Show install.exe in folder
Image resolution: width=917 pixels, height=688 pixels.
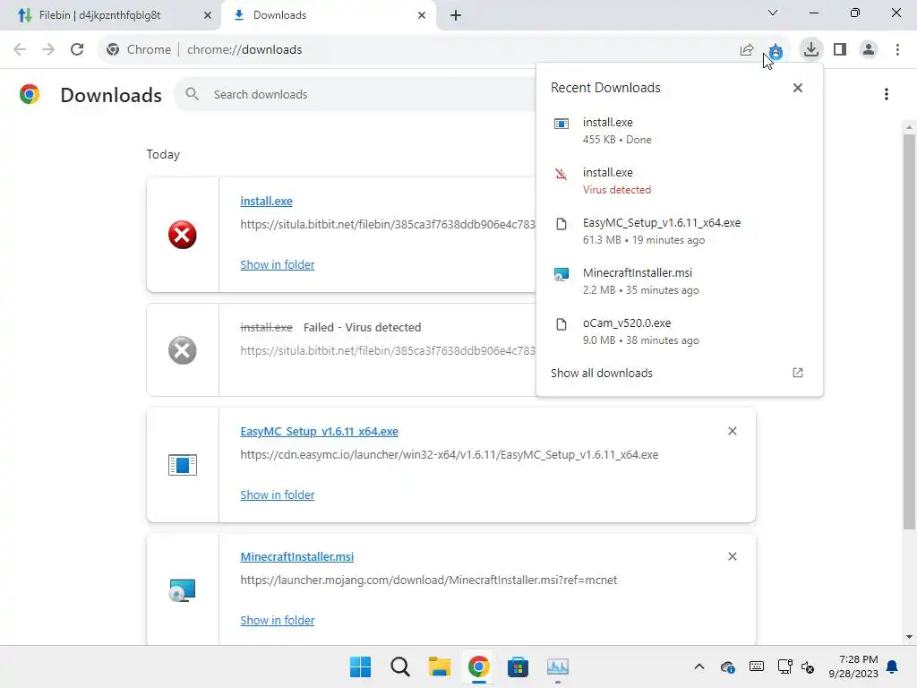[278, 264]
